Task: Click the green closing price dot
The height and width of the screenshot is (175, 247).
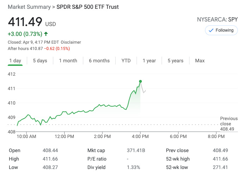Action: click(140, 81)
